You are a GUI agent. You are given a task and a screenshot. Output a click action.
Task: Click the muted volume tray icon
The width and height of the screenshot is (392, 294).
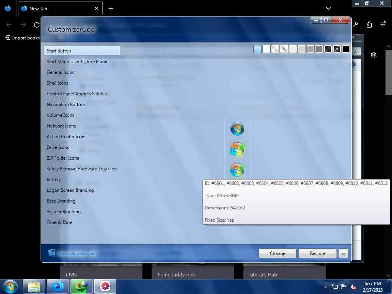[353, 287]
